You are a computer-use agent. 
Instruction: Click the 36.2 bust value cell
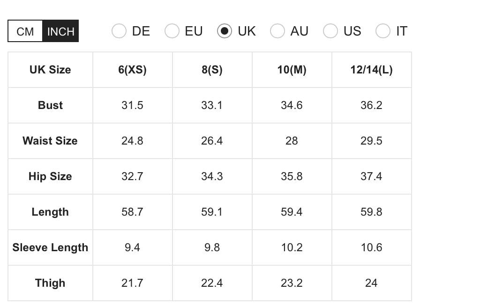(371, 105)
